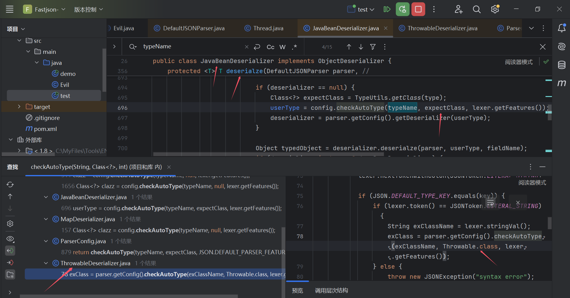570x298 pixels.
Task: Open Find panel options menu
Action: [x=531, y=167]
